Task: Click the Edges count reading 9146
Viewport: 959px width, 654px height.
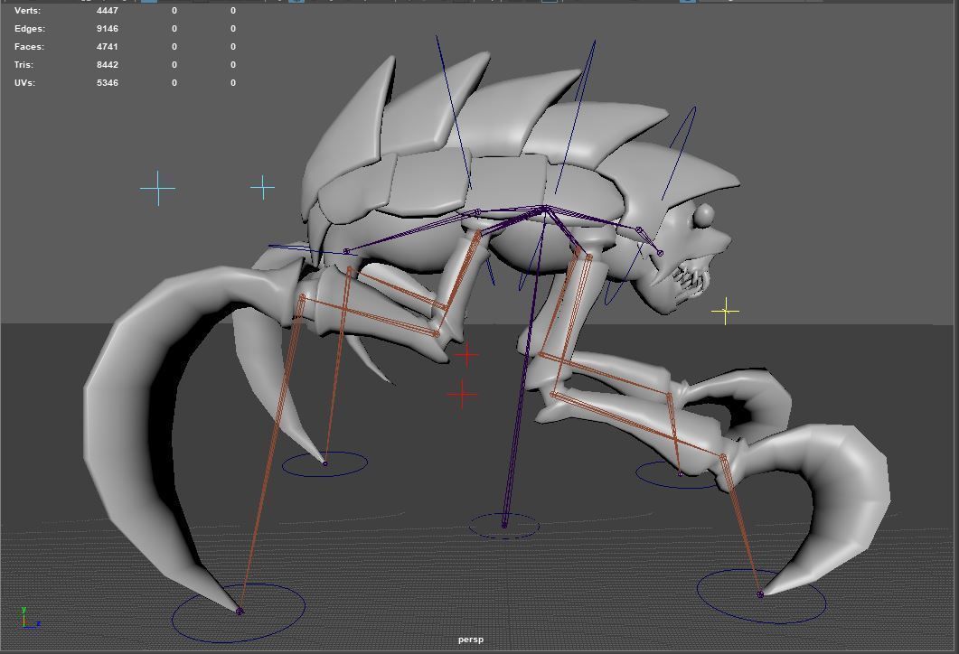Action: pos(108,28)
